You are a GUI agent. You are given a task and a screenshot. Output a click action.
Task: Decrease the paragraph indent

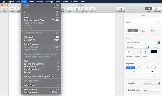pos(134,71)
